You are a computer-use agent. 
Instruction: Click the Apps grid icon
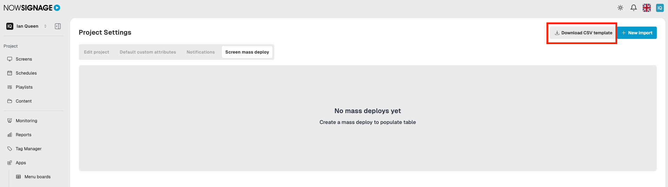click(9, 163)
